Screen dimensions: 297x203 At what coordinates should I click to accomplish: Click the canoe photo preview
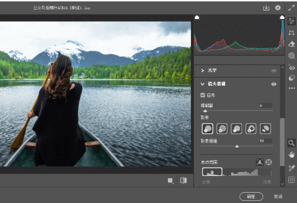click(96, 94)
